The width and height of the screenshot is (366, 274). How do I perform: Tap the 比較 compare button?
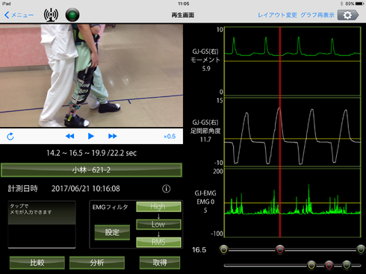pos(37,263)
